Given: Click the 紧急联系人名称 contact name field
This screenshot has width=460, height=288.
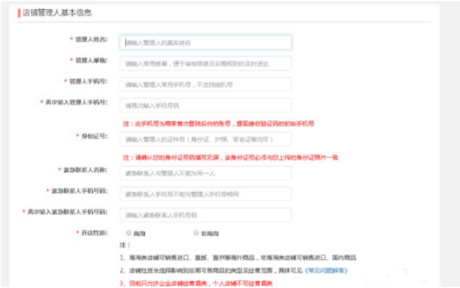Looking at the screenshot, I should [205, 173].
